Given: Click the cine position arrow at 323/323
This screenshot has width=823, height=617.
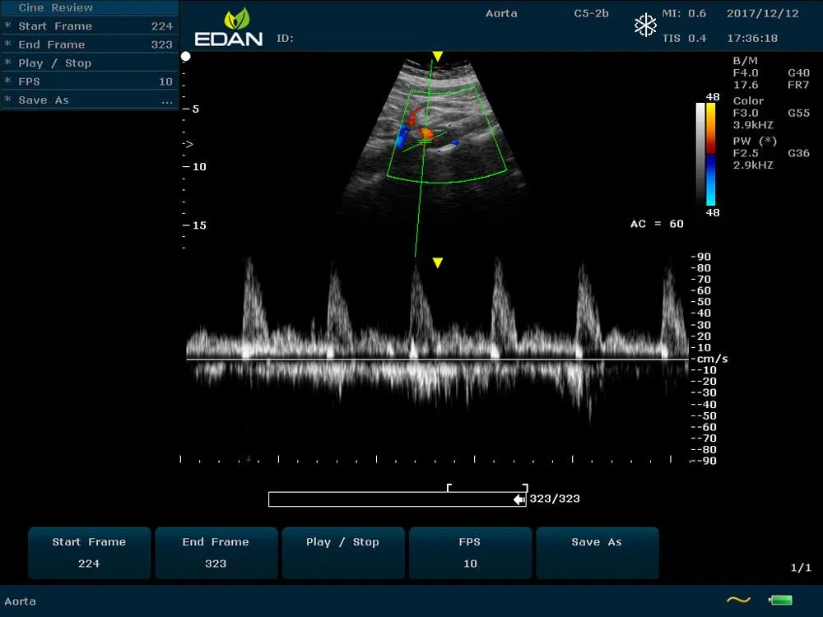Looking at the screenshot, I should [x=519, y=499].
